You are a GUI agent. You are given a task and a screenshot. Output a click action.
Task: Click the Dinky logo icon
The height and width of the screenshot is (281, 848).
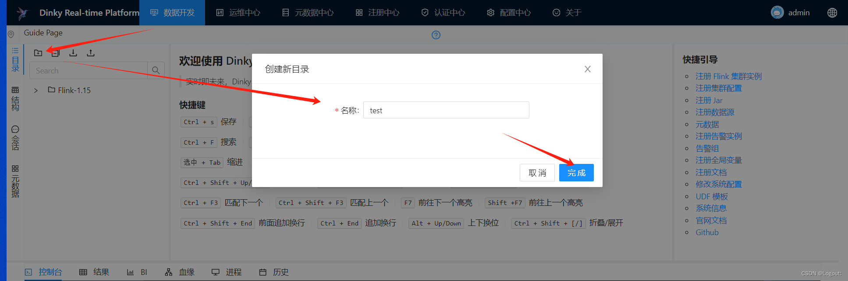click(22, 13)
